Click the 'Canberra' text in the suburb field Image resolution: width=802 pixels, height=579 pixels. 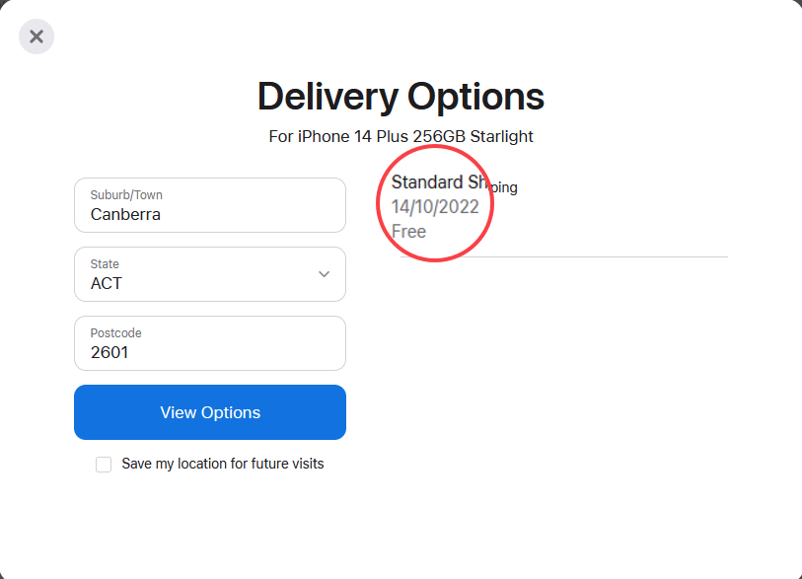(125, 214)
